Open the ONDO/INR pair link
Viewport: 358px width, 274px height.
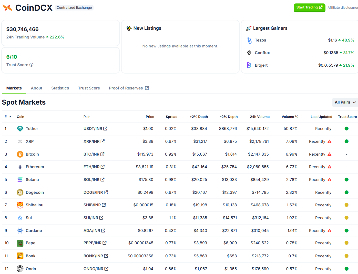pyautogui.click(x=96, y=269)
